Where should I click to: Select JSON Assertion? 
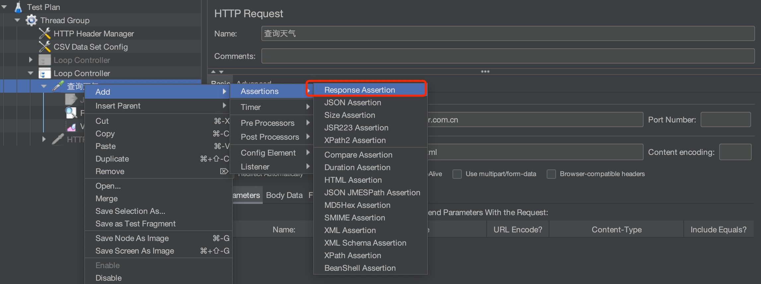point(370,102)
